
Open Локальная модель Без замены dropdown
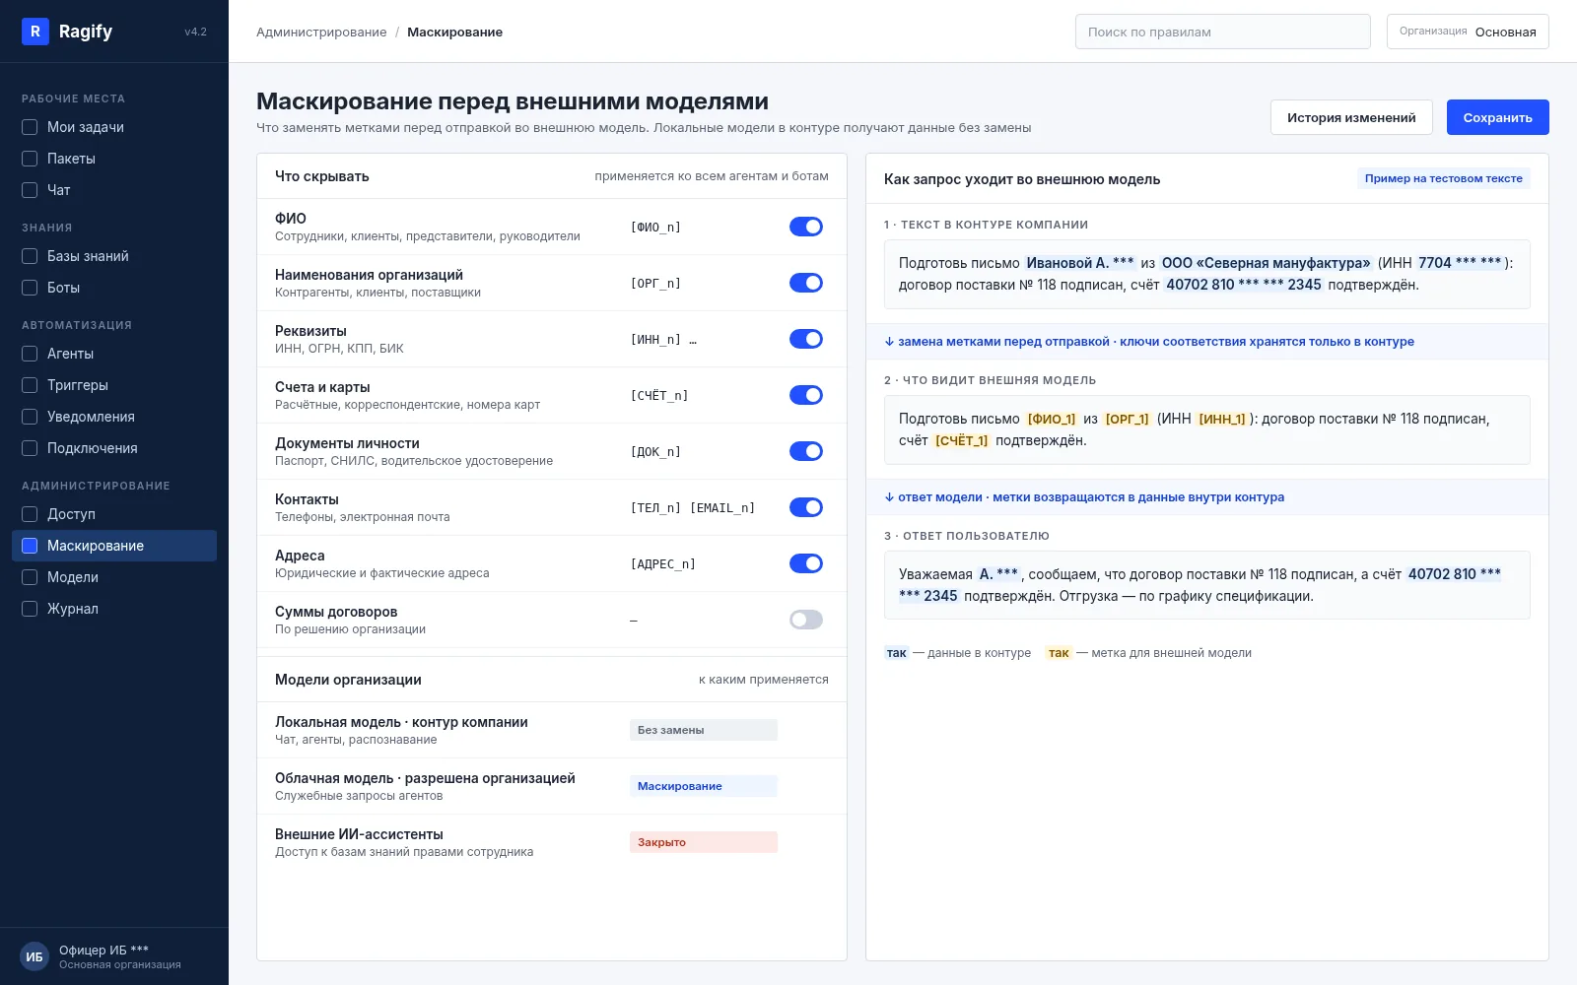click(704, 730)
